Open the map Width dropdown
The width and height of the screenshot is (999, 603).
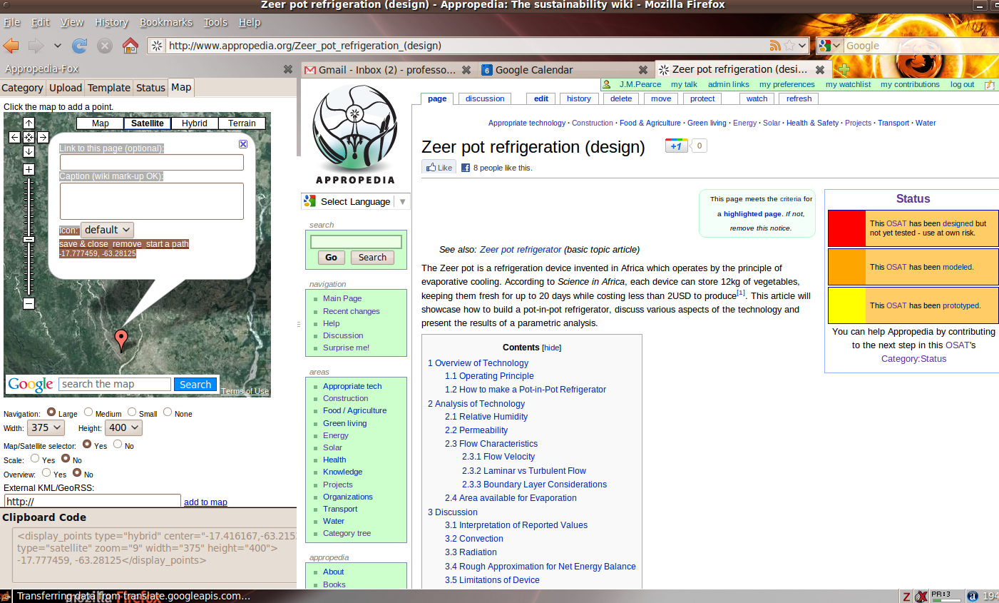[46, 427]
